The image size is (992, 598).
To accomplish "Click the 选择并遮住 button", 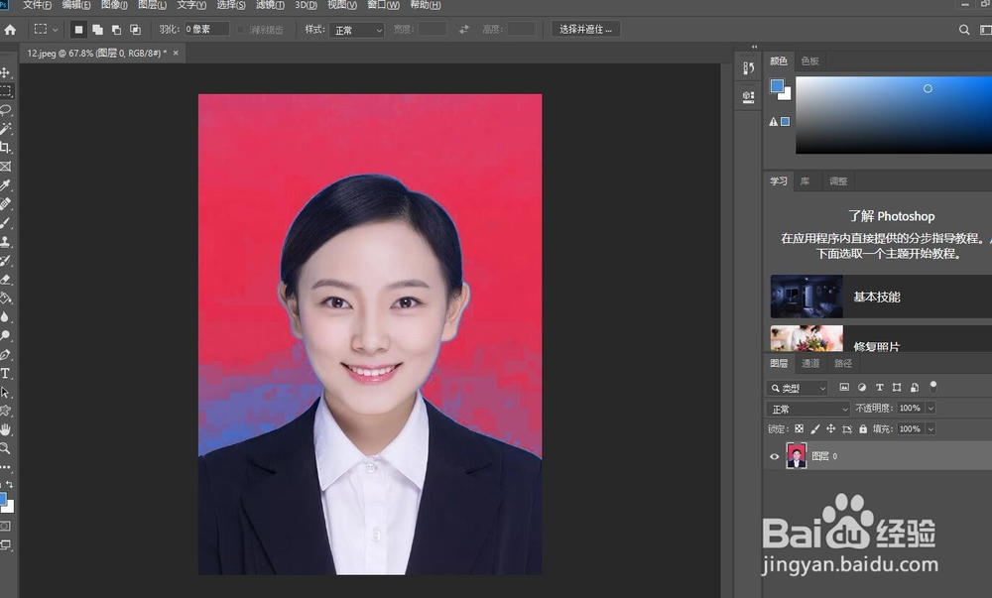I will (x=586, y=30).
